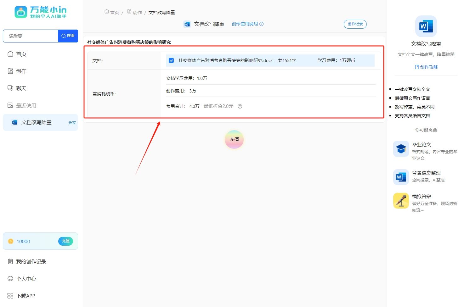The width and height of the screenshot is (459, 307).
Task: Click the microphone icon for 模拟答辩
Action: 401,201
